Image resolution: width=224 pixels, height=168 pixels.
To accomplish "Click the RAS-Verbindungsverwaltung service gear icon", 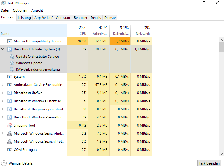I will point(12,69).
